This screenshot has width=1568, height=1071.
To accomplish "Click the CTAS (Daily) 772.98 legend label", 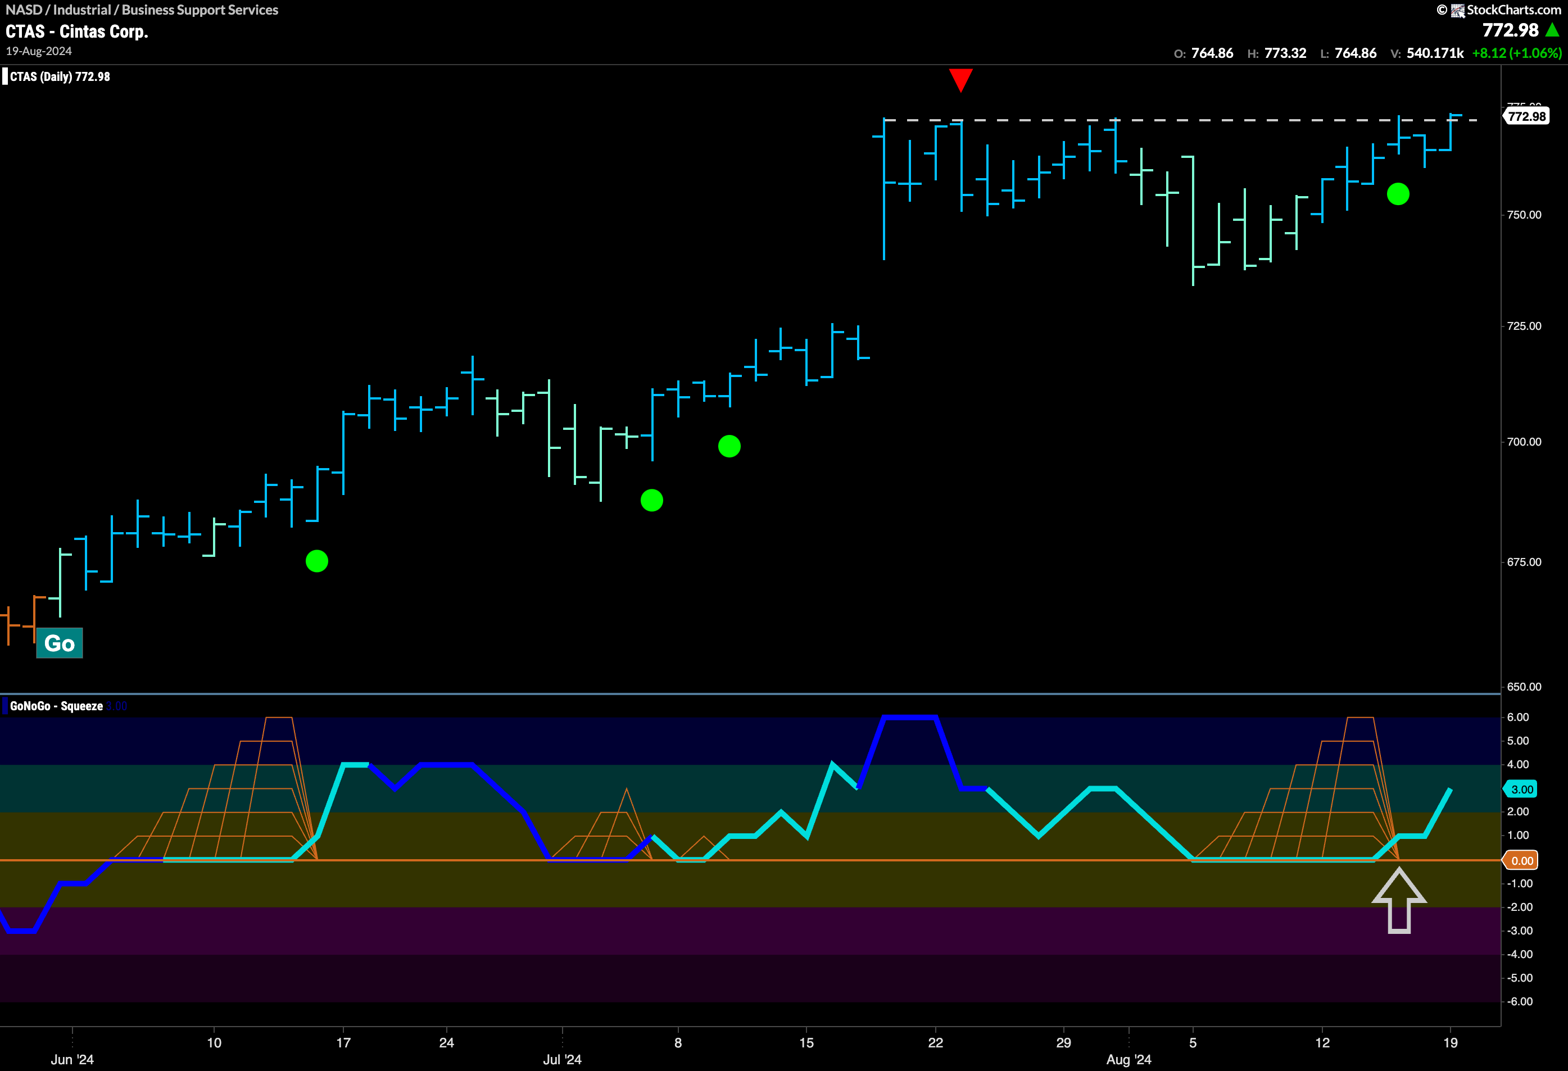I will [x=60, y=76].
